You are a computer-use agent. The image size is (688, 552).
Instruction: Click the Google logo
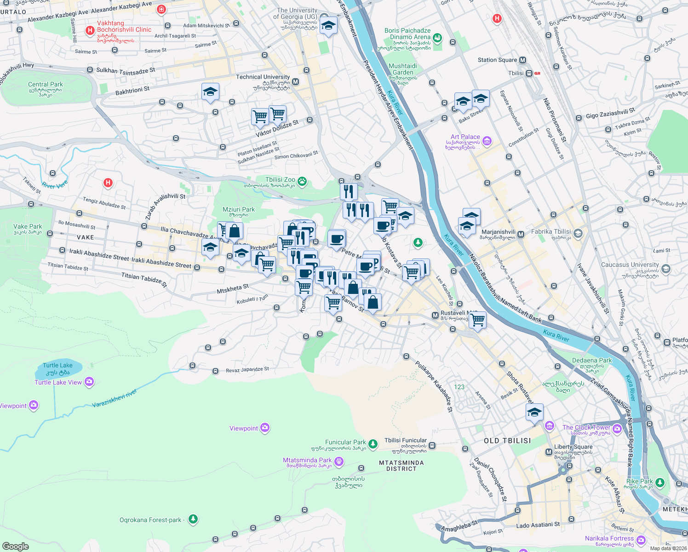(16, 546)
